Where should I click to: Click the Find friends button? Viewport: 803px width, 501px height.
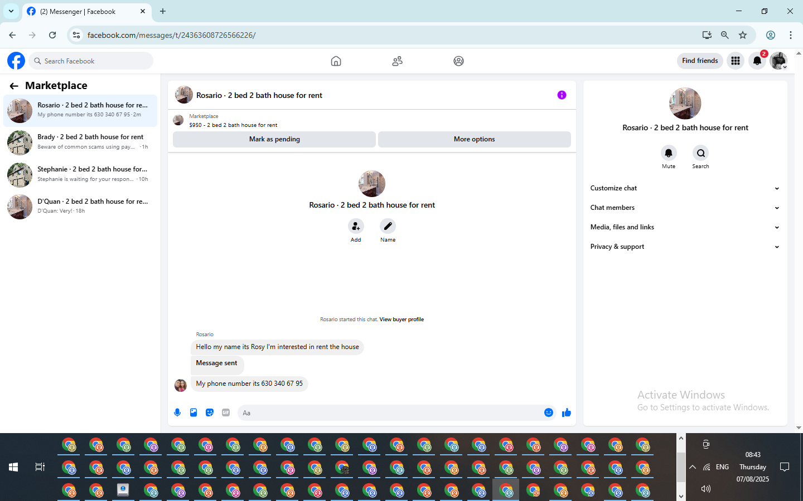(x=700, y=61)
